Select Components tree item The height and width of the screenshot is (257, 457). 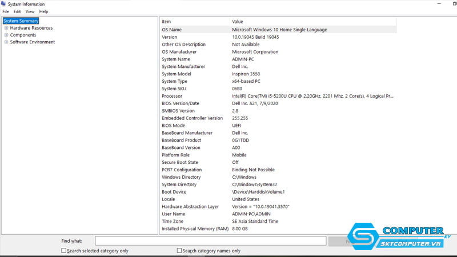(23, 35)
